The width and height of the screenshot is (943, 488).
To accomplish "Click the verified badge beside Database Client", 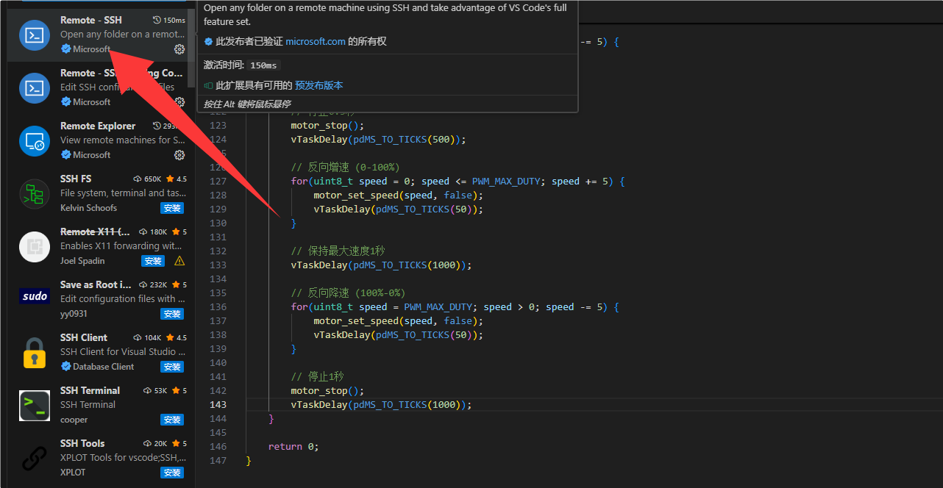I will (65, 367).
